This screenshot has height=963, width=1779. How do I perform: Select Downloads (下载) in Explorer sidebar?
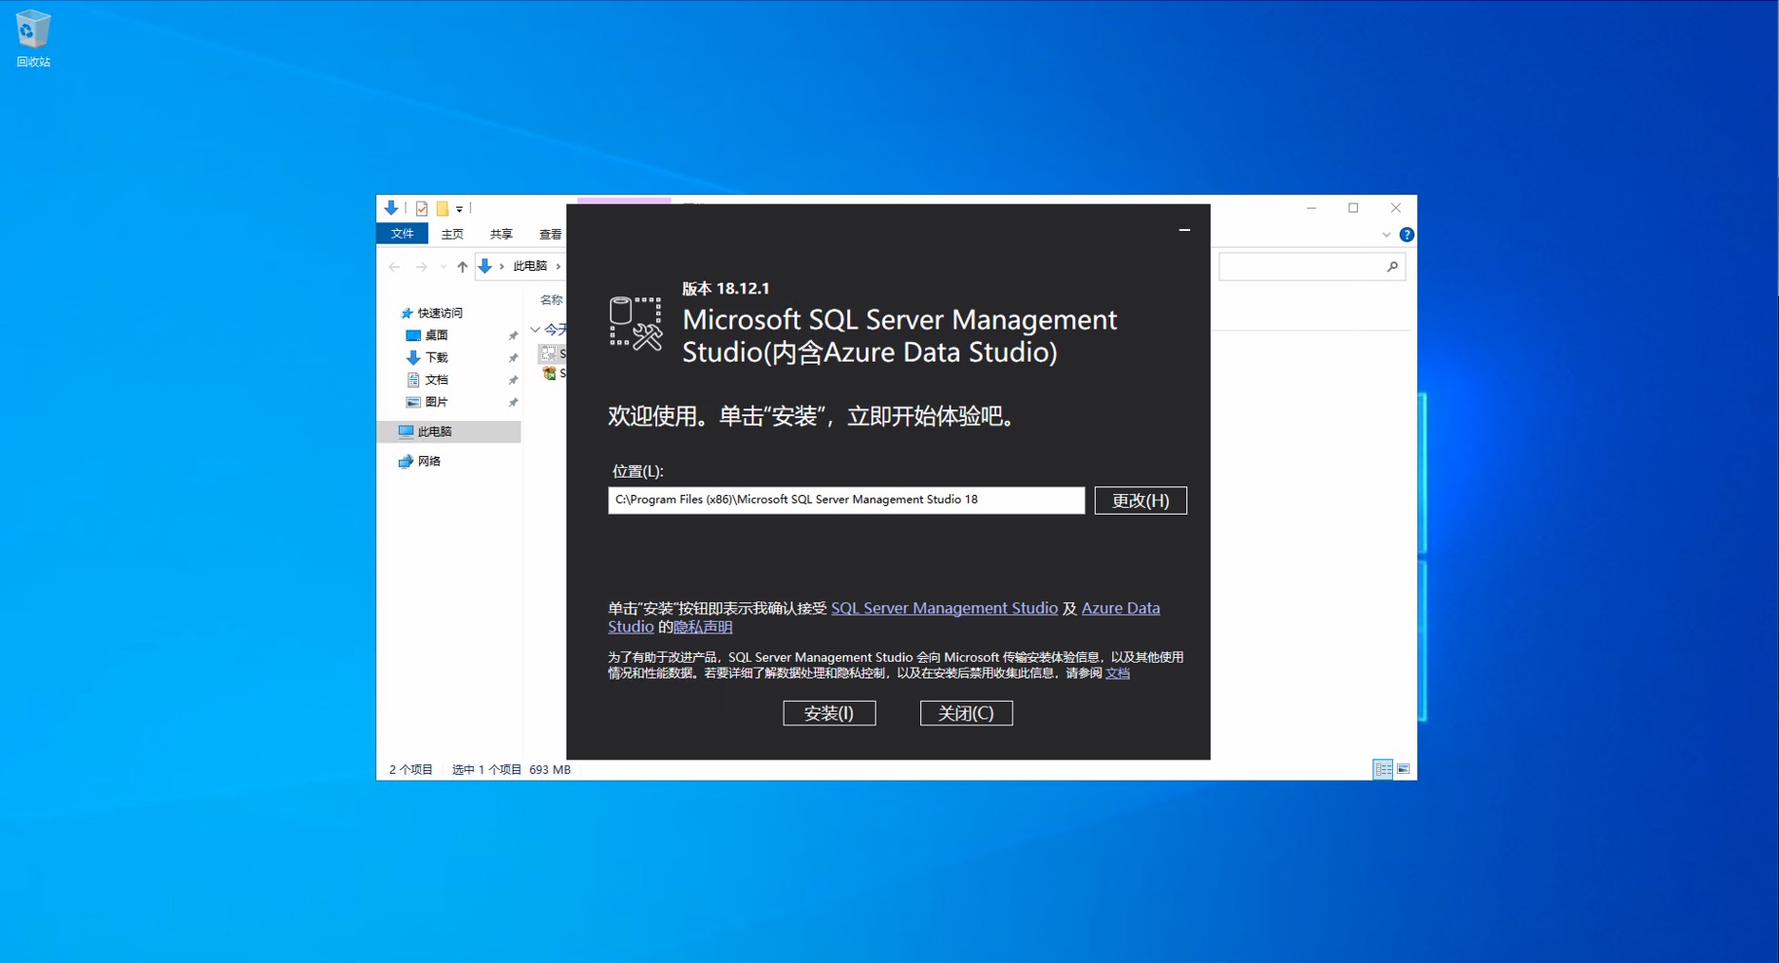436,358
